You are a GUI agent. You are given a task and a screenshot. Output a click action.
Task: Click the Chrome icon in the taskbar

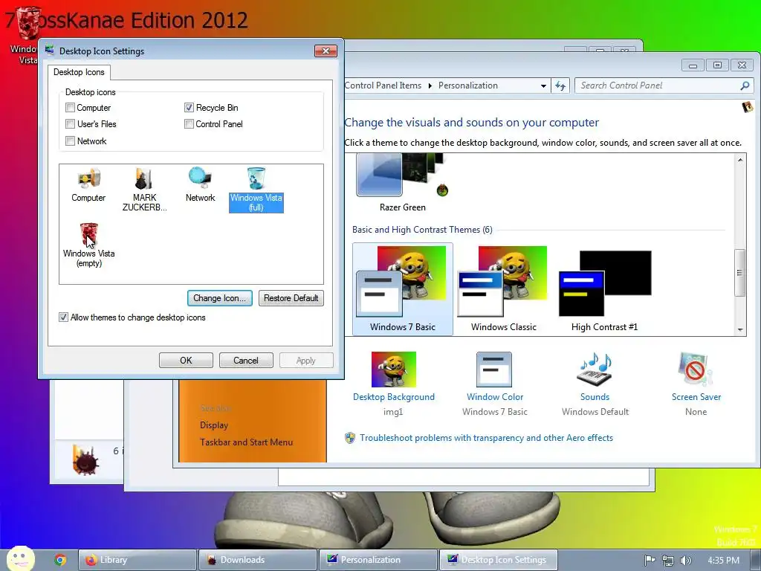pyautogui.click(x=60, y=560)
